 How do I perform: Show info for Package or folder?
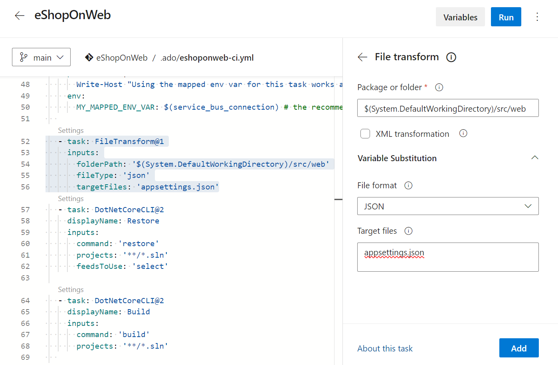point(439,87)
